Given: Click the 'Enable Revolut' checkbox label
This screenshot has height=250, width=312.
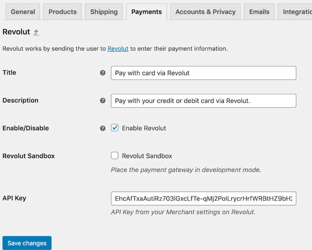Looking at the screenshot, I should (x=144, y=128).
